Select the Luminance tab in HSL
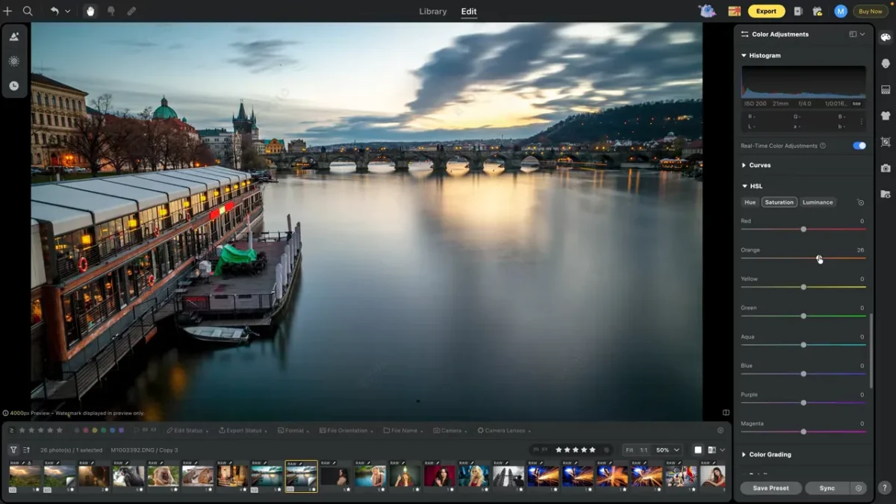Image resolution: width=896 pixels, height=504 pixels. point(818,202)
